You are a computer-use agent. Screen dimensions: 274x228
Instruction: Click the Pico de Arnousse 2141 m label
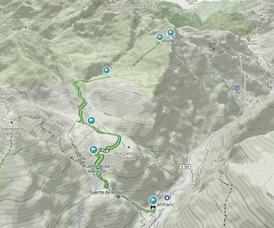pyautogui.click(x=252, y=17)
